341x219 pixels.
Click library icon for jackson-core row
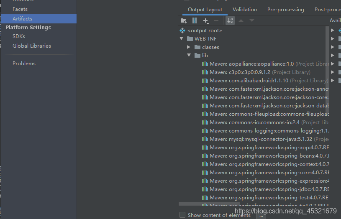pyautogui.click(x=205, y=97)
